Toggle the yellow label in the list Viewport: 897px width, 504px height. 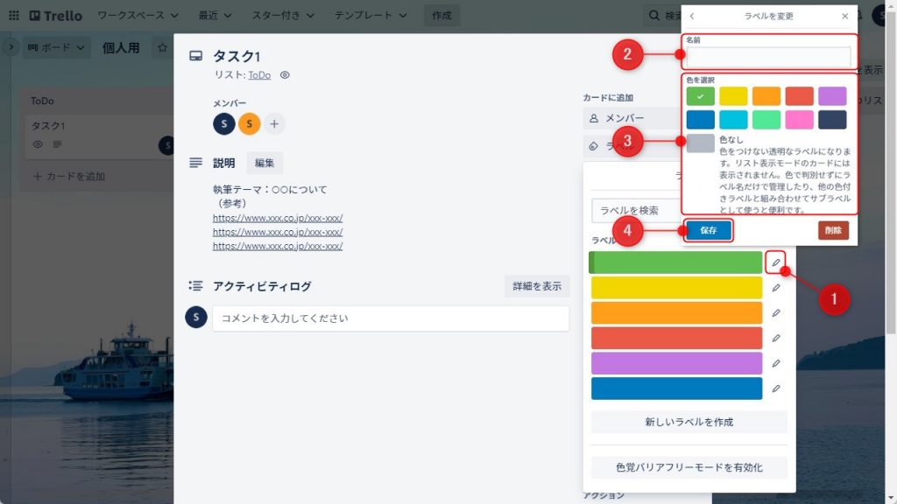coord(677,288)
